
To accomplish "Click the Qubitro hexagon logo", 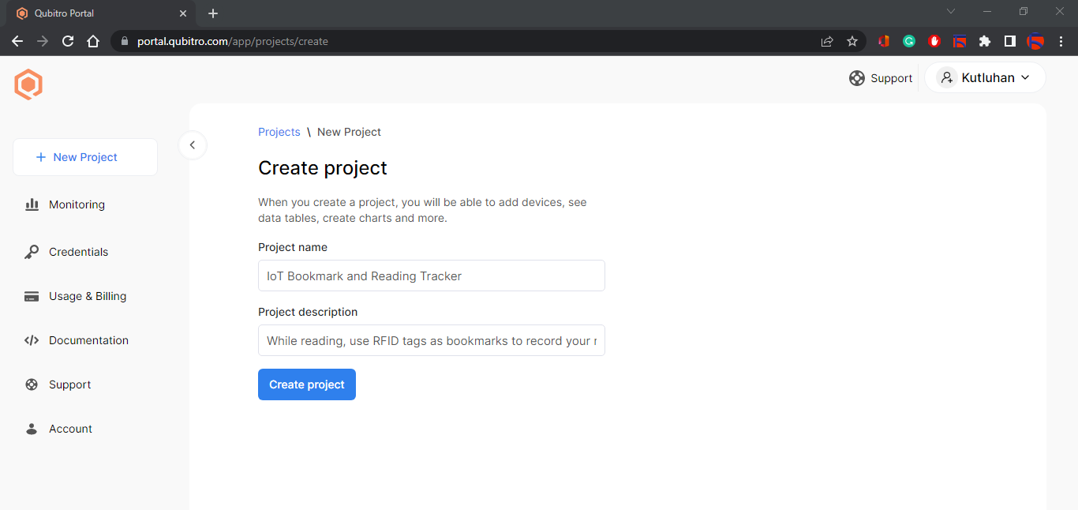I will pyautogui.click(x=28, y=84).
